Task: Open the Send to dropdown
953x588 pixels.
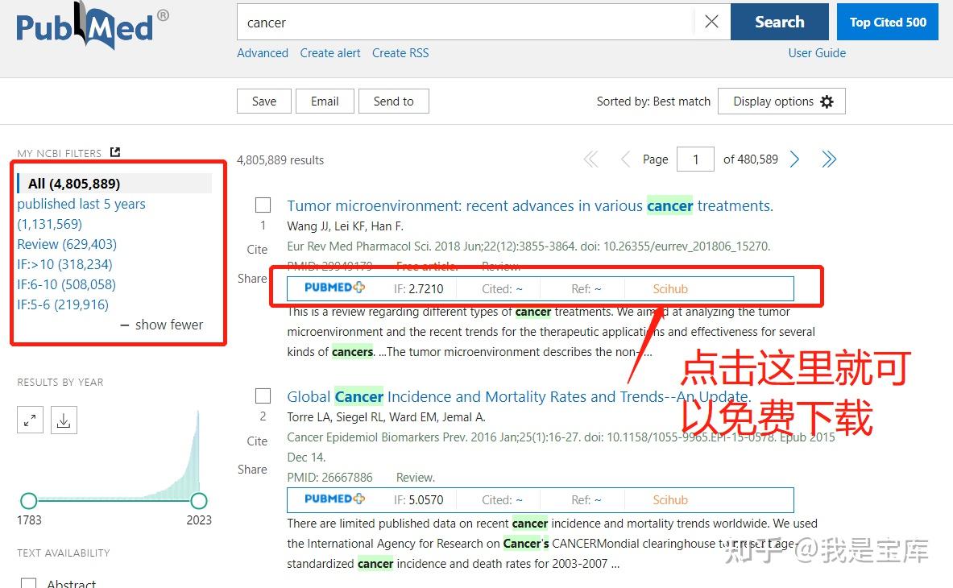Action: pos(393,101)
